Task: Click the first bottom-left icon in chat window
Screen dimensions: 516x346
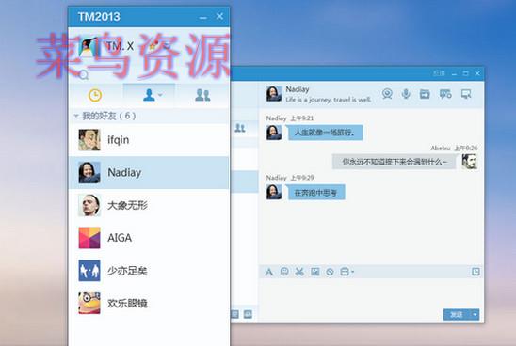Action: tap(235, 314)
